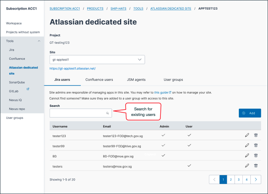Screen dimensions: 268x194
Task: Go to next page arrow
Action: (256, 180)
